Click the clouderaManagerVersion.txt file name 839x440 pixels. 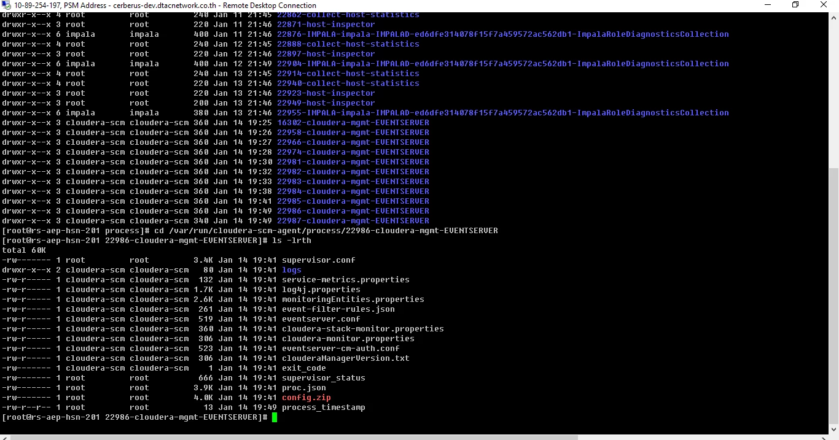click(x=346, y=358)
